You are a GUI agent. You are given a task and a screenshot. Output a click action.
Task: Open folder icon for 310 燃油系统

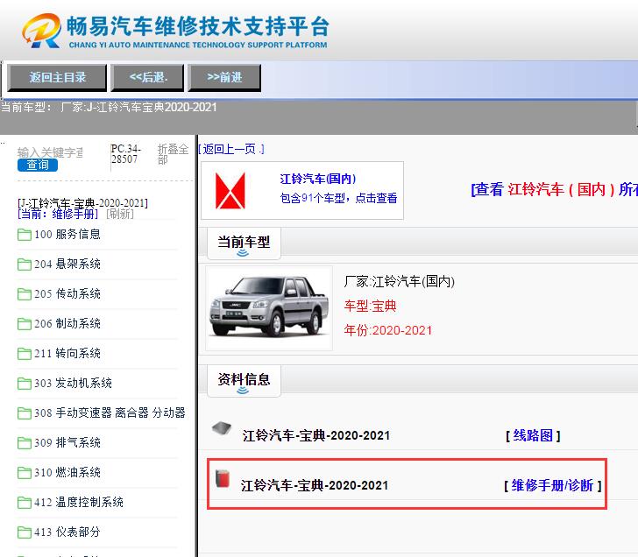click(25, 472)
